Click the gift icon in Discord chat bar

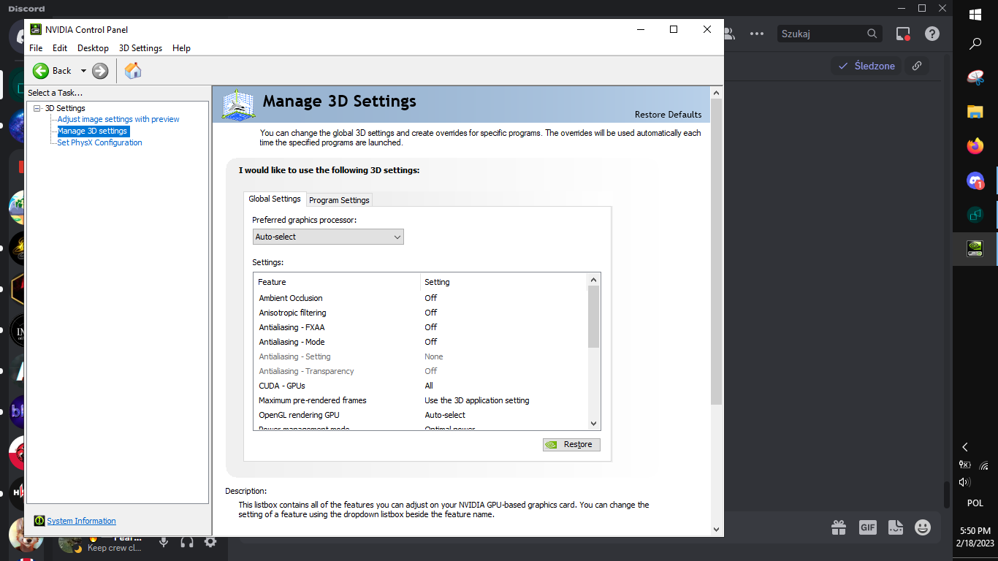[838, 527]
